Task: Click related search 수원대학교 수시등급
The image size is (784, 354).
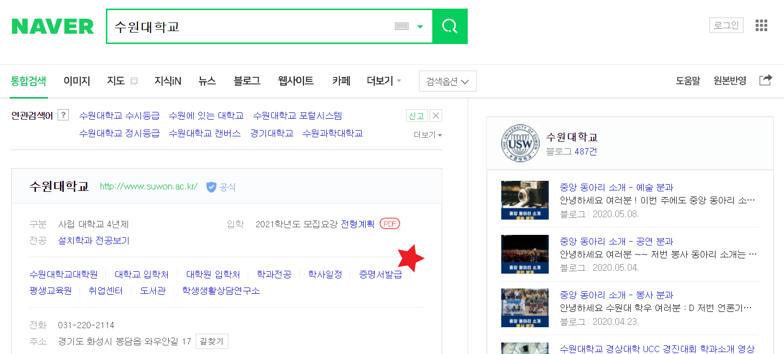Action: (x=119, y=115)
